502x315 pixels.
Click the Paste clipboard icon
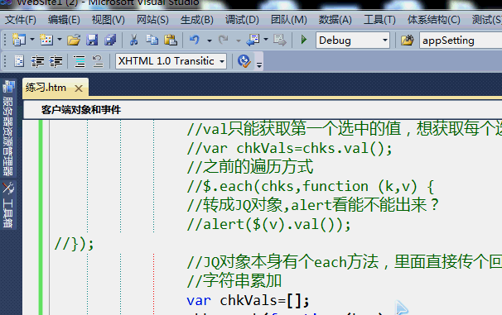pos(171,40)
